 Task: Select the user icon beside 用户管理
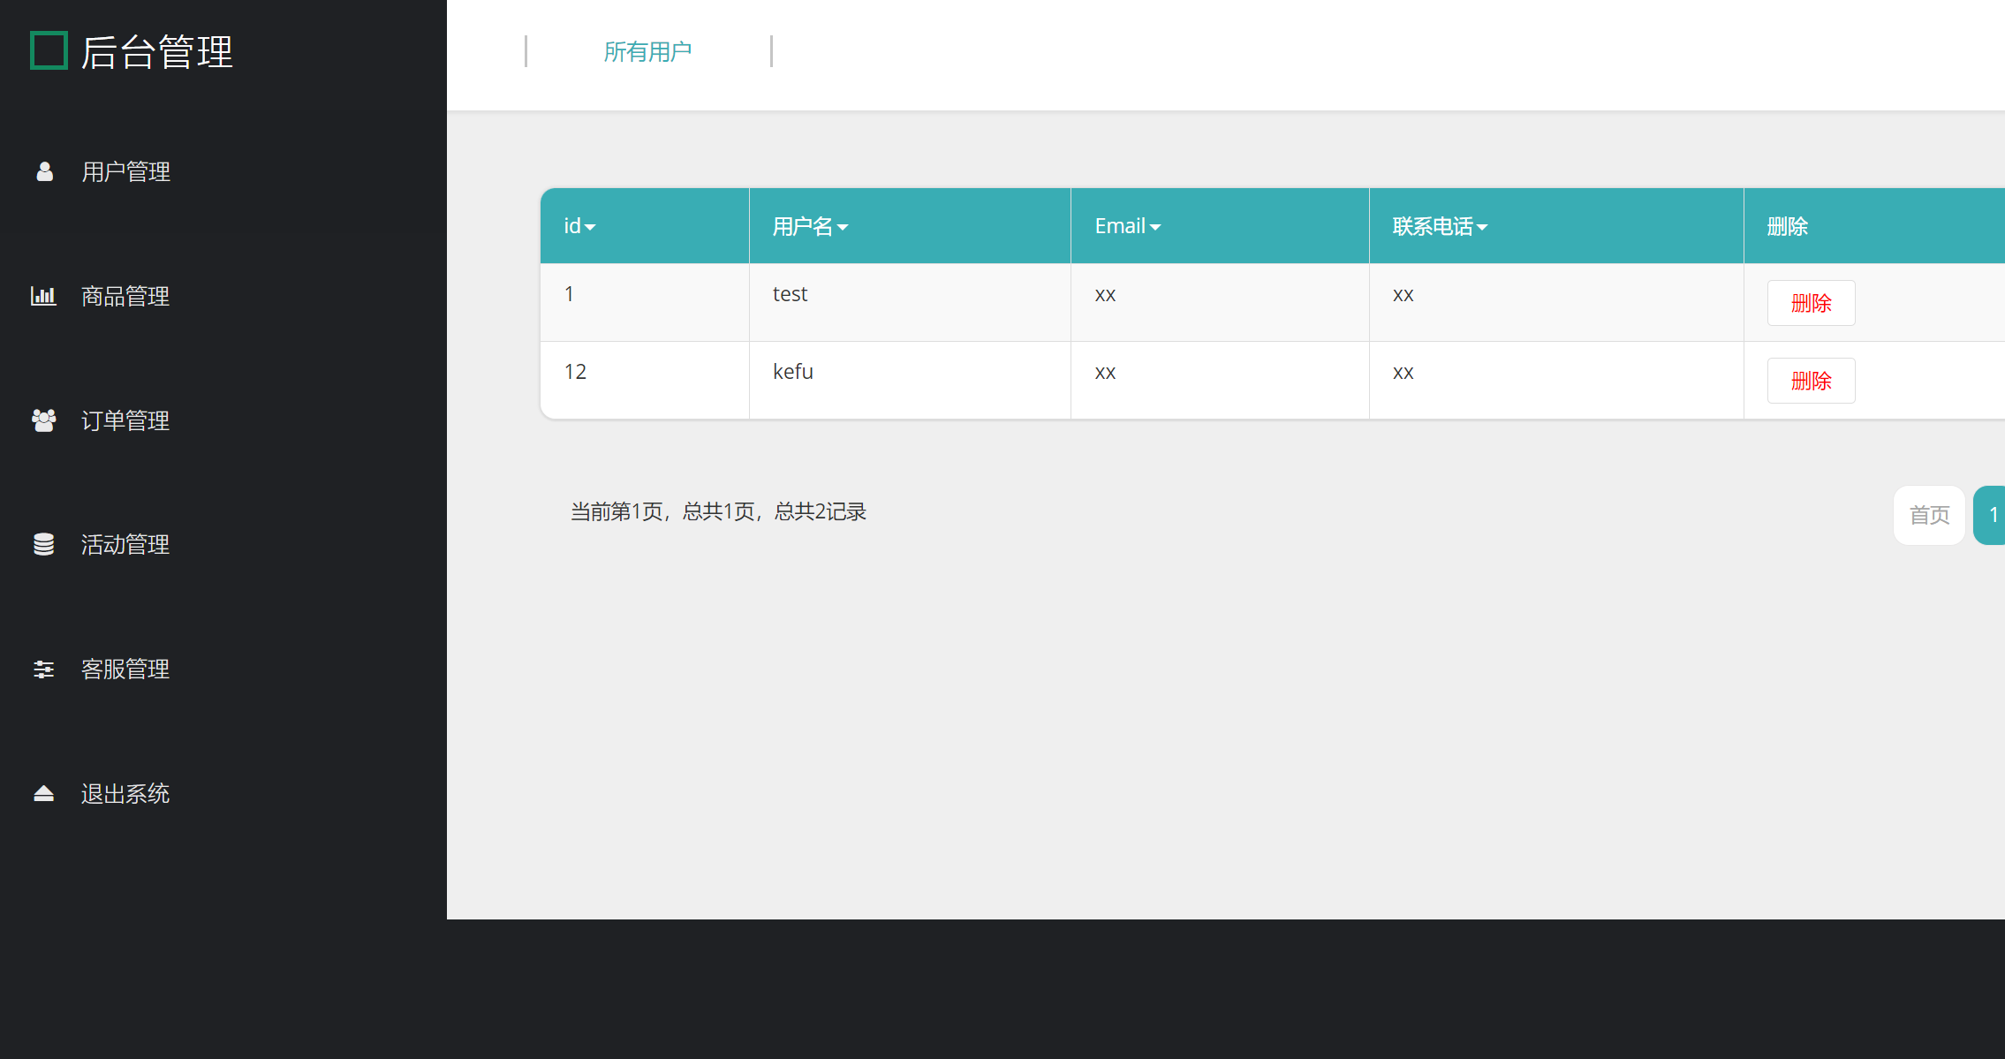coord(43,171)
